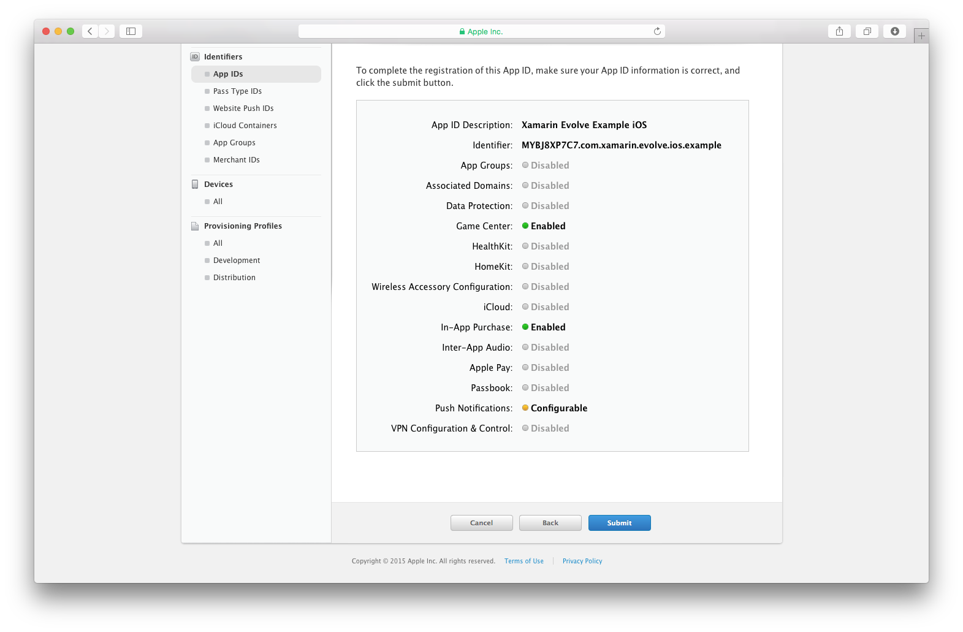Click the App Groups disabled status dot
Image resolution: width=963 pixels, height=632 pixels.
[x=525, y=165]
